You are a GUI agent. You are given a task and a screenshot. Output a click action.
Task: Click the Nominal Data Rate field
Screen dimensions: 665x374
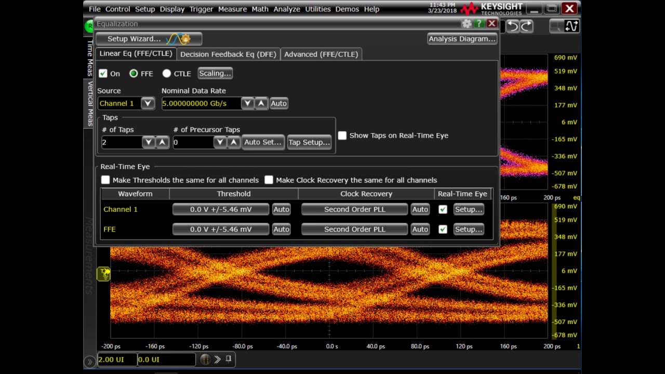tap(201, 103)
